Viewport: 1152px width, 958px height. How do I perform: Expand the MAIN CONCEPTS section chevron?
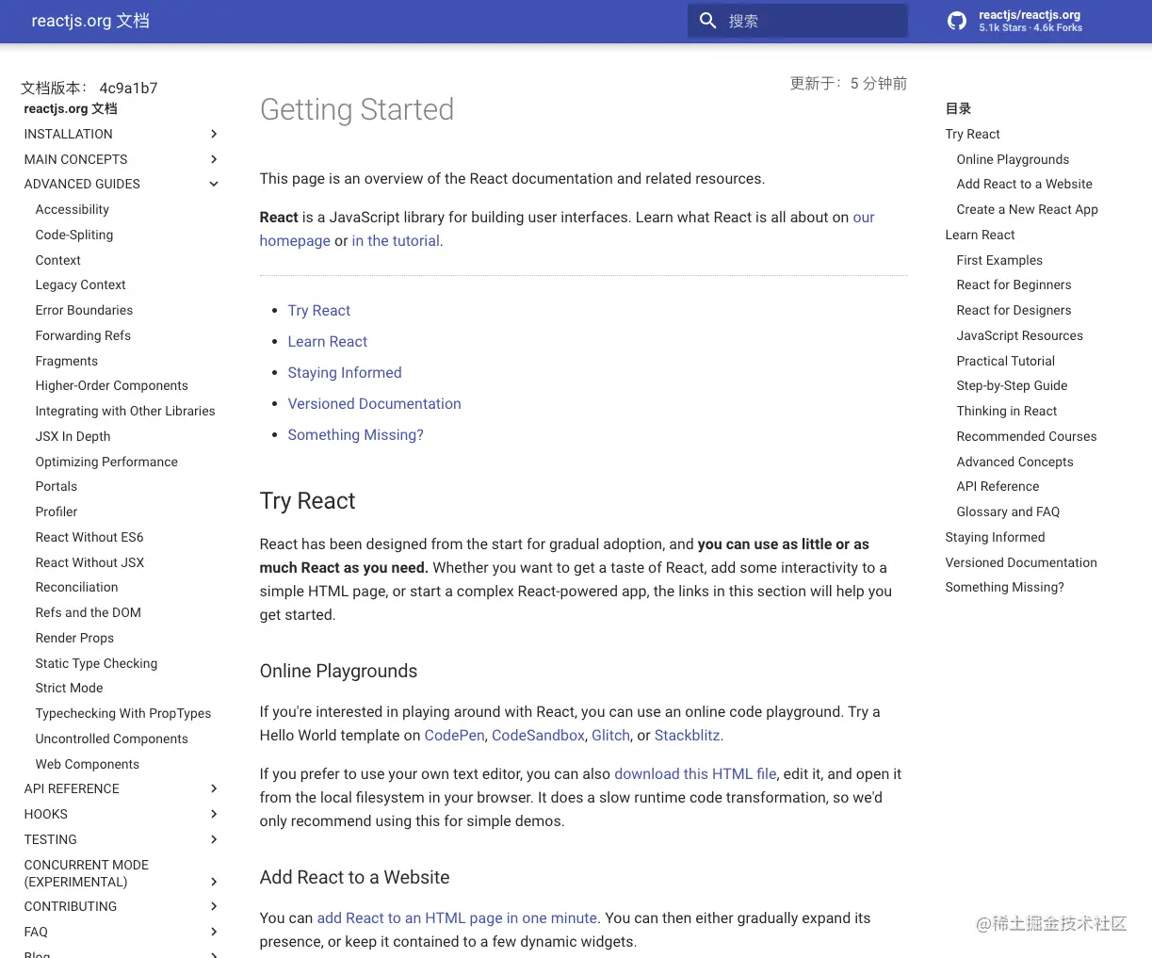[214, 159]
